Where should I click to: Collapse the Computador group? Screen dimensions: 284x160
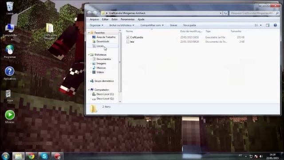[89, 90]
